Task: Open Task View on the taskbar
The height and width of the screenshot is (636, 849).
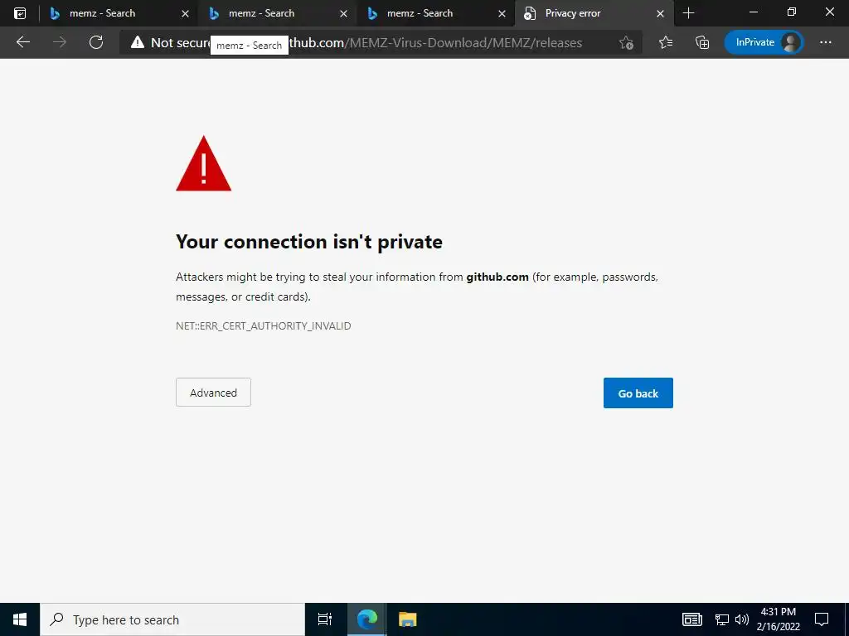Action: point(325,619)
